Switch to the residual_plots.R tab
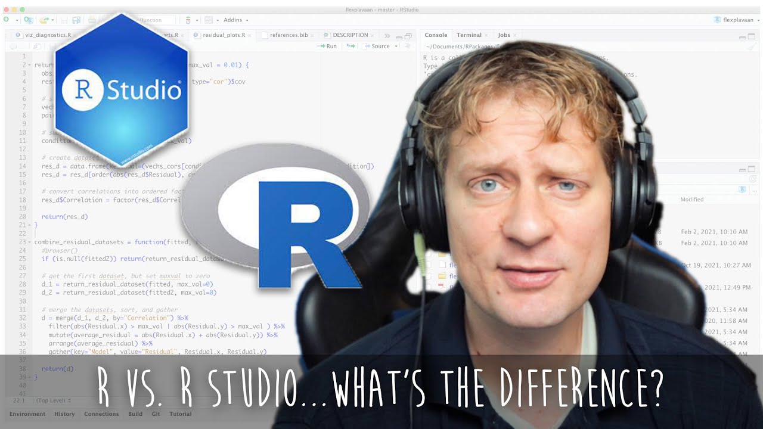Screen dimensions: 763x429 [x=224, y=35]
